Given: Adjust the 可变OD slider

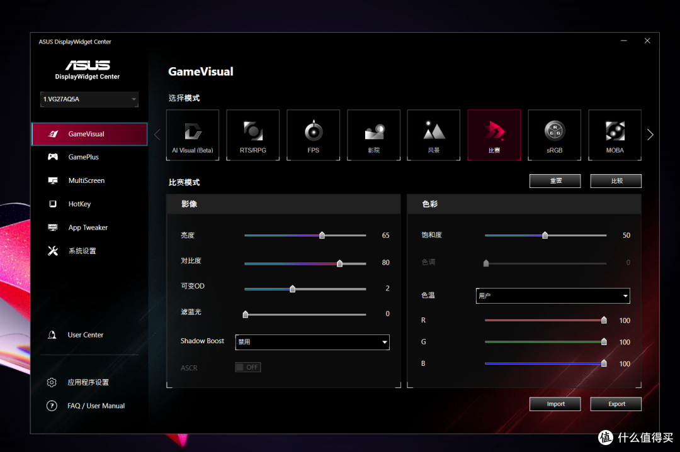Looking at the screenshot, I should point(305,289).
